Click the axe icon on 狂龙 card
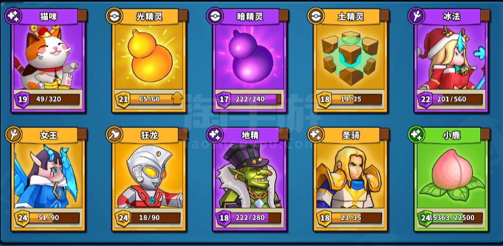The image size is (503, 246). 114,135
